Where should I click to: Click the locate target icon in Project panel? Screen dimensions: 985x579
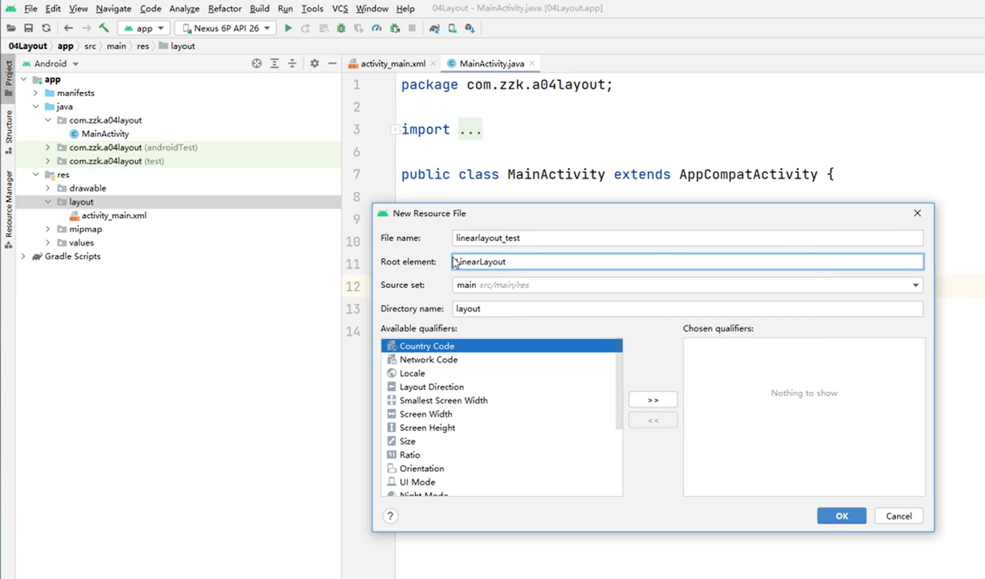pos(257,63)
